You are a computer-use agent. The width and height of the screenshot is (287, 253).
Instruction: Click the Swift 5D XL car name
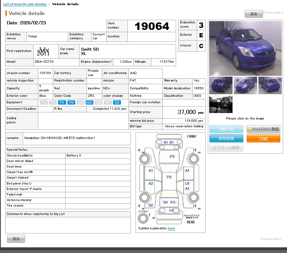pos(90,51)
